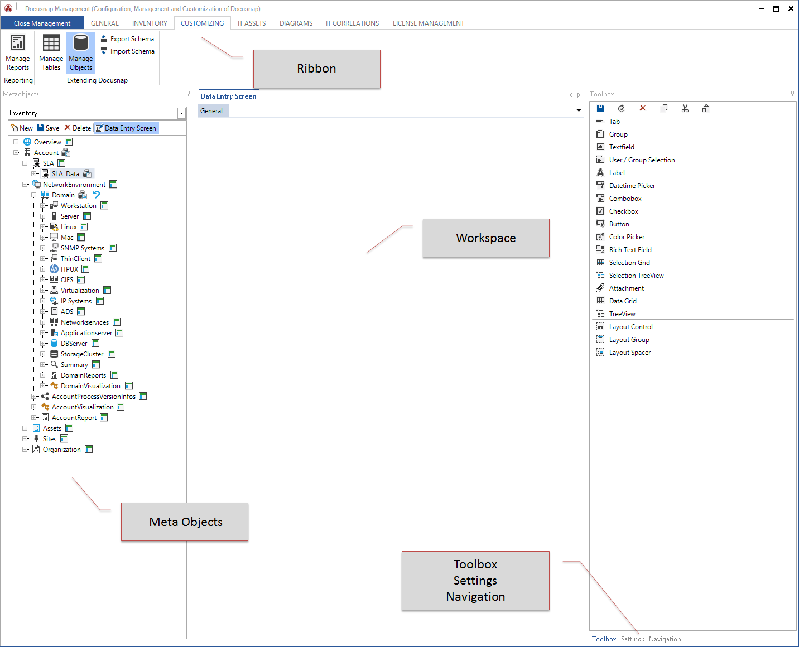Click the blue undo arrow beside Domain

pyautogui.click(x=97, y=195)
